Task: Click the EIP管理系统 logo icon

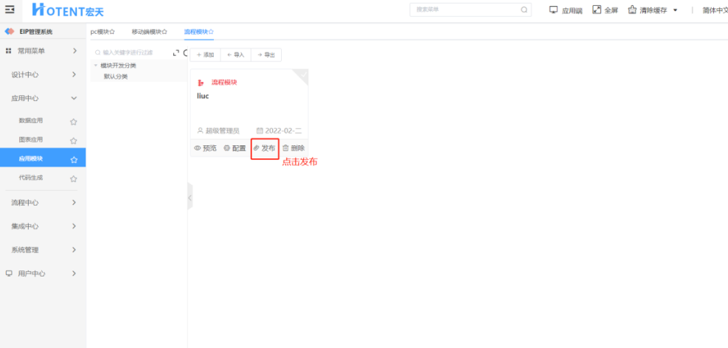Action: (10, 32)
